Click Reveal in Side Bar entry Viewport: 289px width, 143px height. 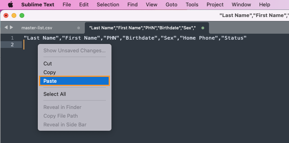tap(74, 125)
